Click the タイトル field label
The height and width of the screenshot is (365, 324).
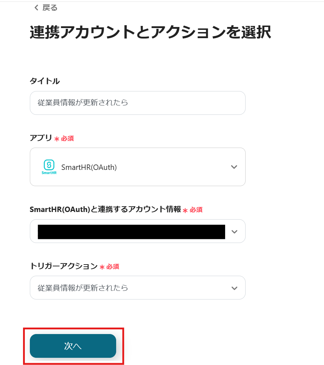point(45,81)
